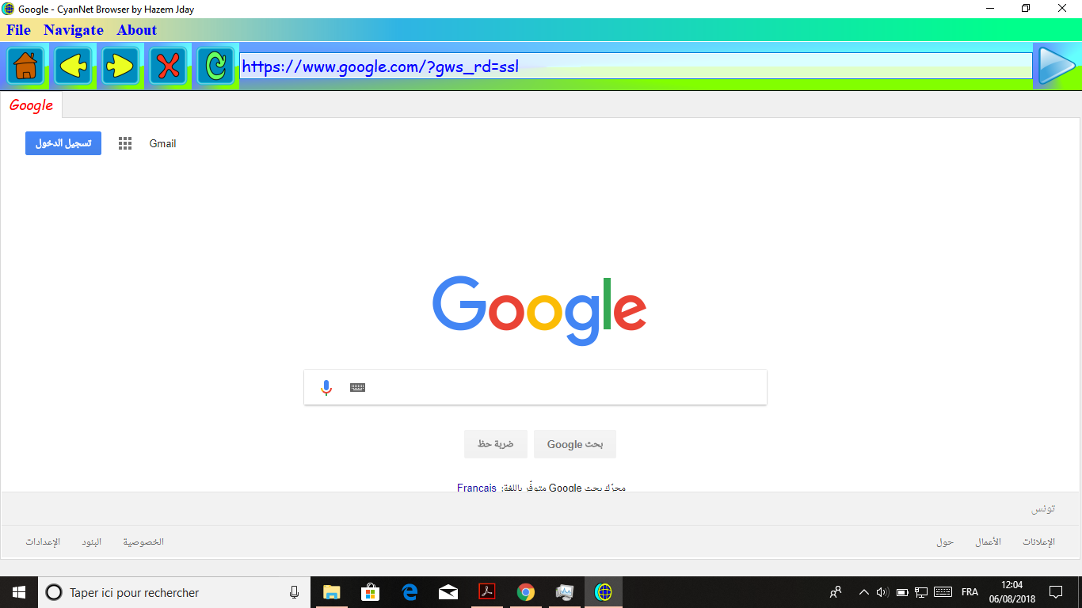Go back with the left arrow button
The height and width of the screenshot is (608, 1082).
tap(73, 66)
